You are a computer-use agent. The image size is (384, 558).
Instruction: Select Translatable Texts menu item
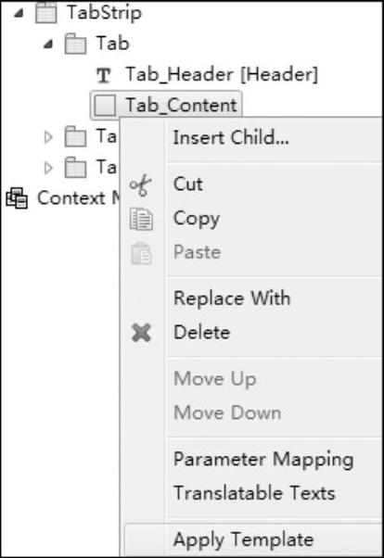254,493
